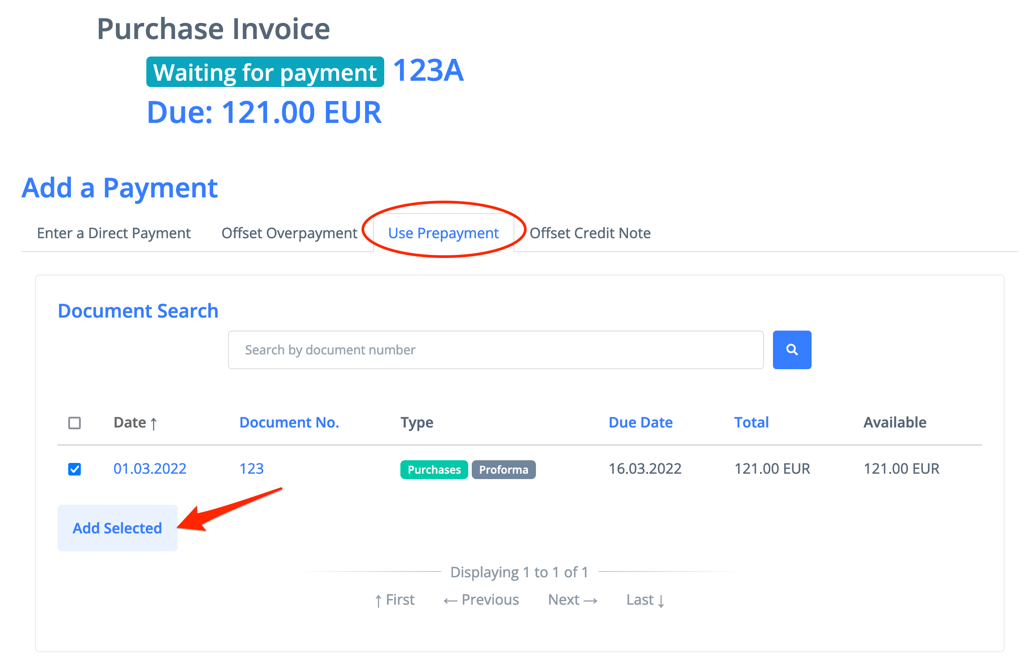Image resolution: width=1036 pixels, height=663 pixels.
Task: Uncheck the row checkbox for document 123
Action: (x=75, y=469)
